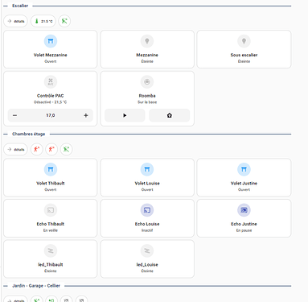Open the Echo Louise card
Screen dimensions: 308x302
pyautogui.click(x=147, y=218)
